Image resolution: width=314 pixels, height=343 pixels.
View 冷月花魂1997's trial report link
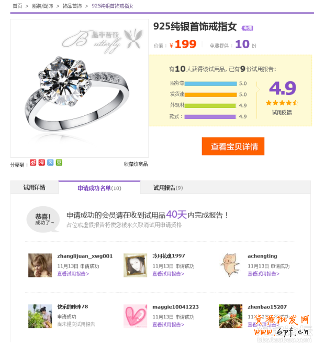pyautogui.click(x=168, y=274)
